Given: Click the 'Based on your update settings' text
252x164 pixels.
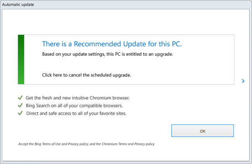Looking at the screenshot, I should coord(107,54).
